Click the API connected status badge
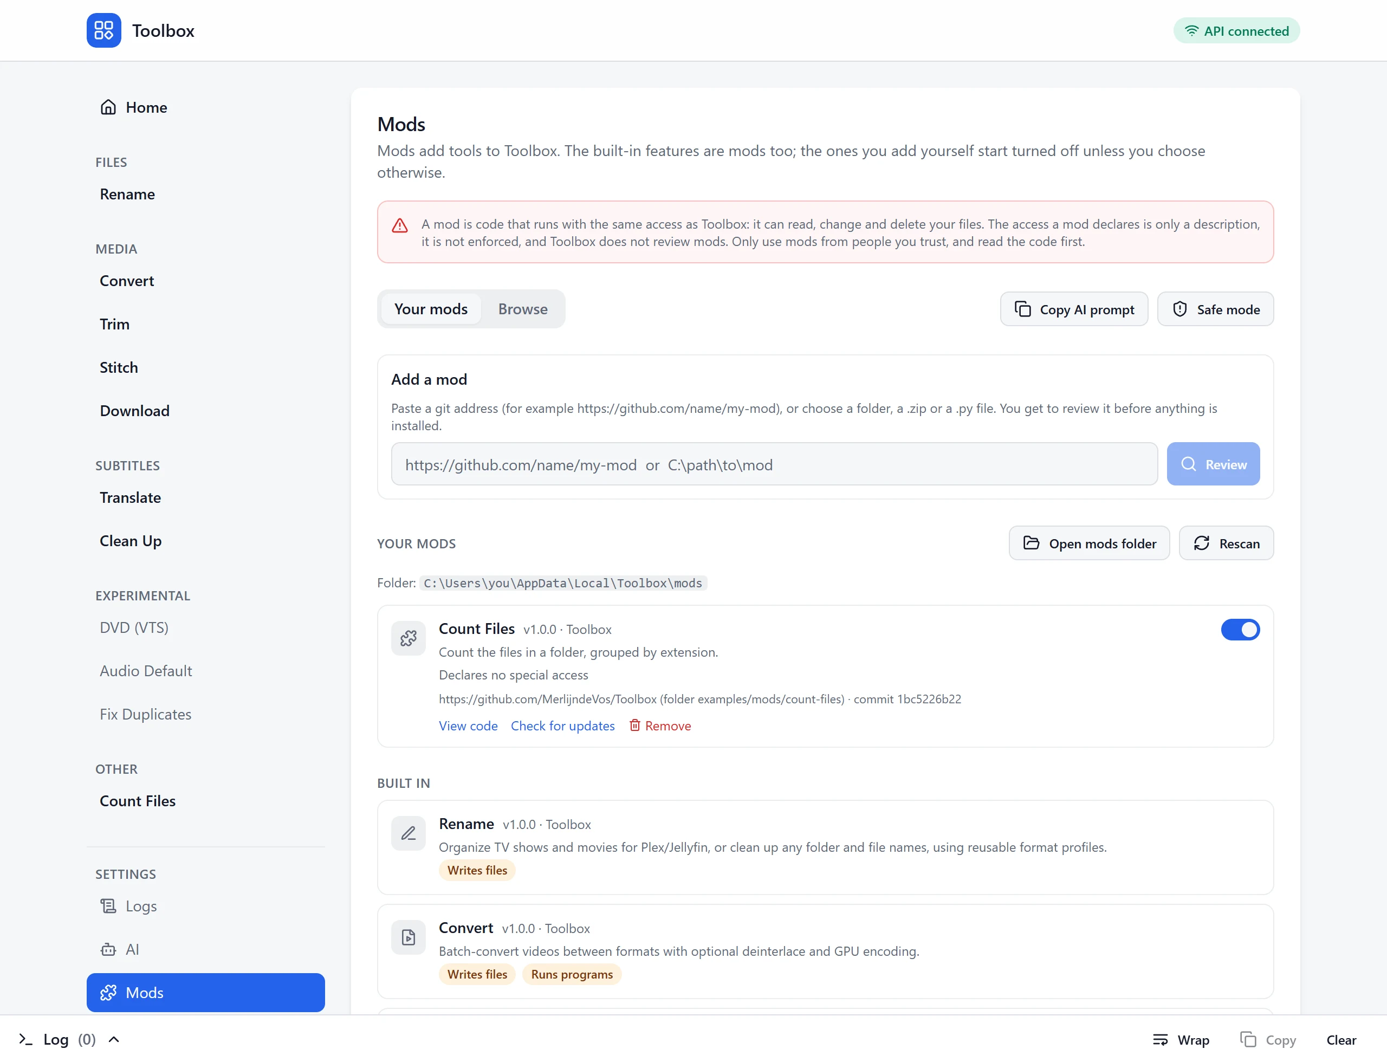Image resolution: width=1387 pixels, height=1062 pixels. (x=1236, y=31)
